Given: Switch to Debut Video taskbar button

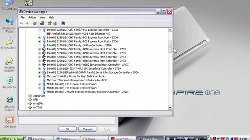Looking at the screenshot, I should (122, 138).
